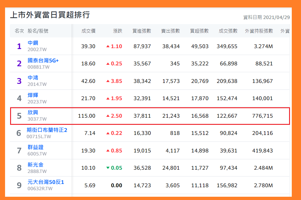Open the 元大台灣50反1 link
This screenshot has height=200, width=301.
46,182
